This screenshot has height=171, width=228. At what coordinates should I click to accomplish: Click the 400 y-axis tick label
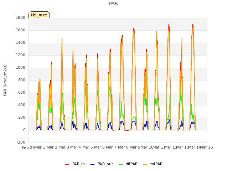[22, 105]
